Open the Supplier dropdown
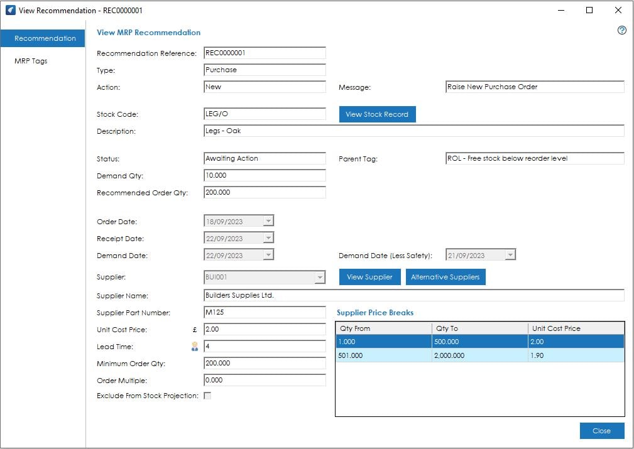This screenshot has width=634, height=449. click(319, 277)
